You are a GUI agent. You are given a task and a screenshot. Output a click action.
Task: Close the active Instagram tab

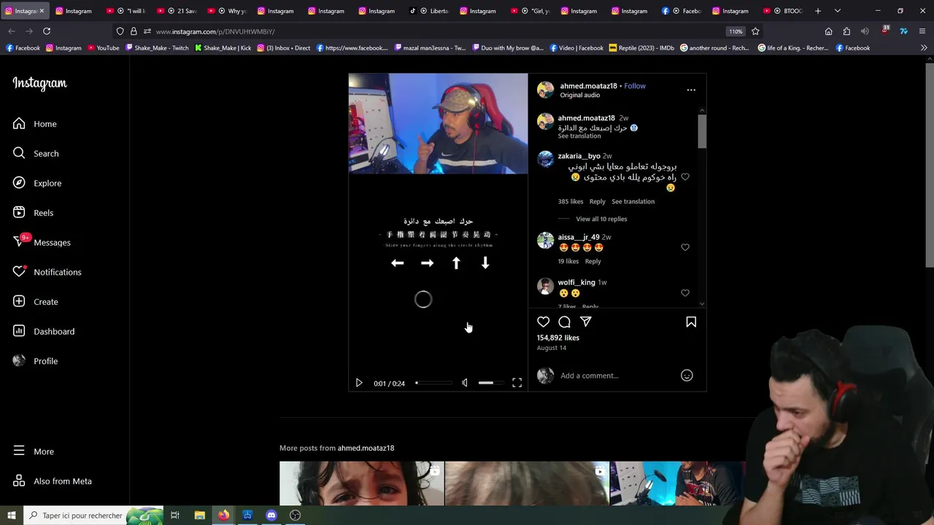tap(42, 11)
